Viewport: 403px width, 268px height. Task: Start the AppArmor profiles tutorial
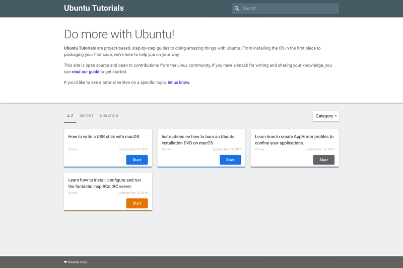point(324,160)
